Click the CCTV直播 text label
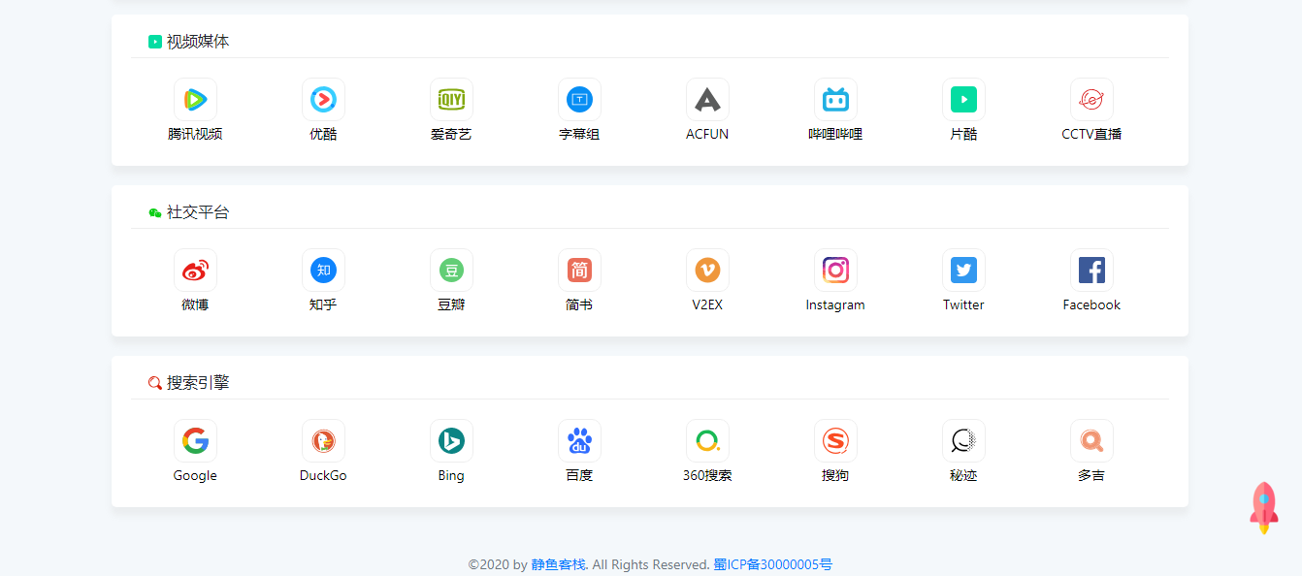 click(x=1091, y=134)
